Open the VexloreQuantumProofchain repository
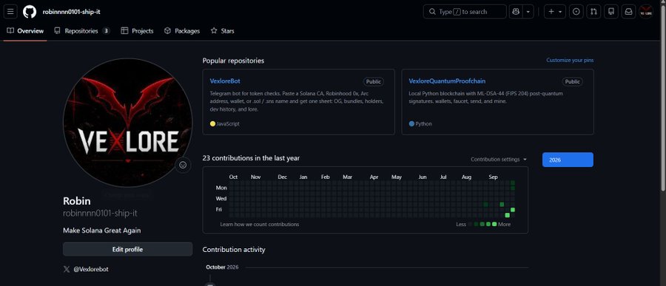The width and height of the screenshot is (666, 286). click(447, 81)
